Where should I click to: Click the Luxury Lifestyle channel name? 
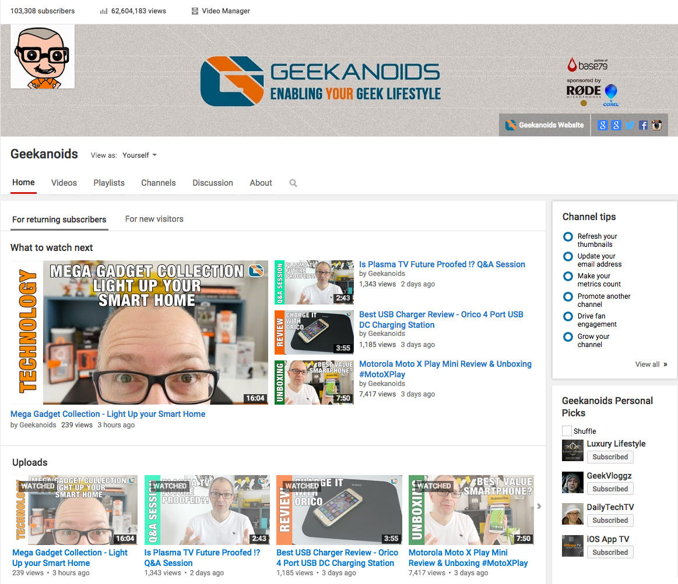(616, 444)
